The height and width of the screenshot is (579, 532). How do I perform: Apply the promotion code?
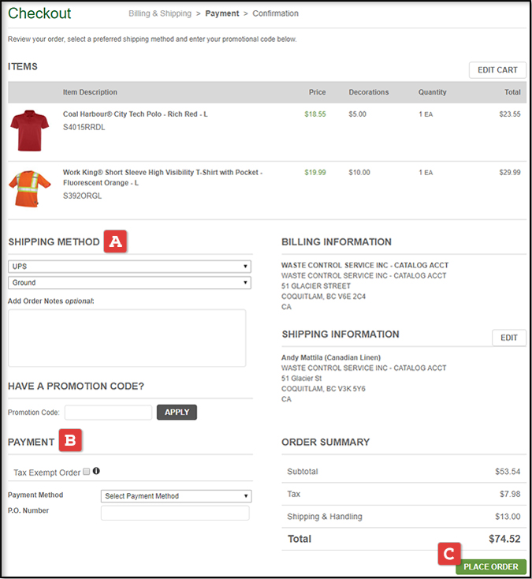tap(177, 412)
